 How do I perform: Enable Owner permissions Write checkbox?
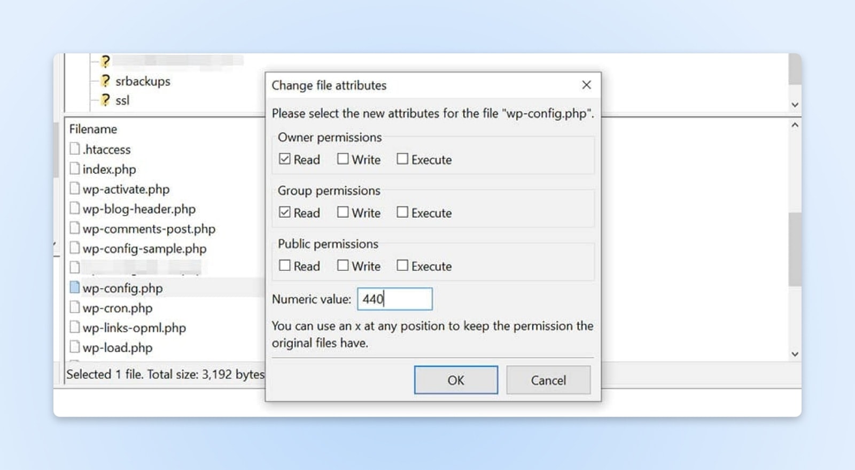click(x=343, y=159)
